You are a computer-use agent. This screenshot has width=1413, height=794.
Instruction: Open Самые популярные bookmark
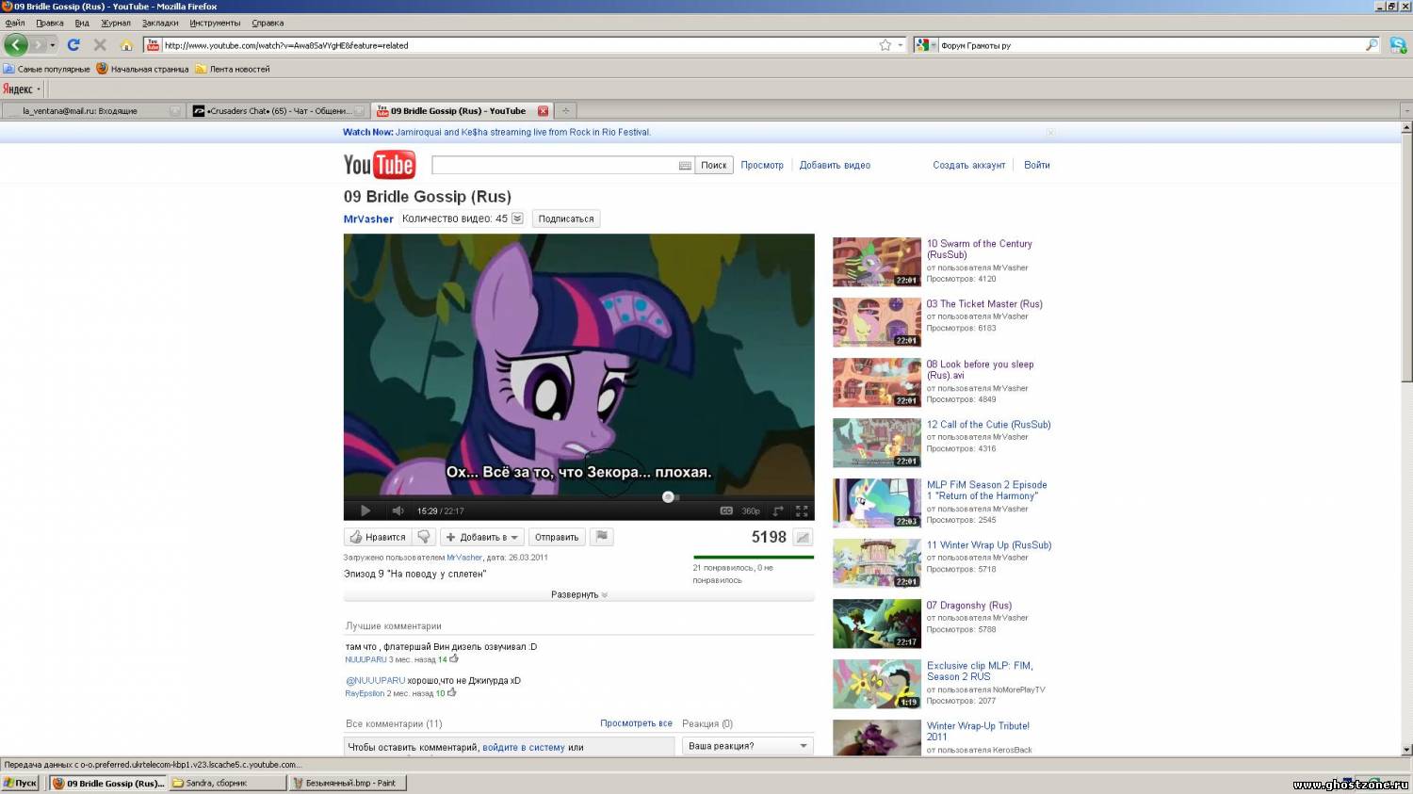[x=47, y=69]
